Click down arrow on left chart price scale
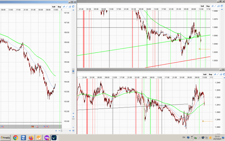225x141 pixels. (x=73, y=114)
